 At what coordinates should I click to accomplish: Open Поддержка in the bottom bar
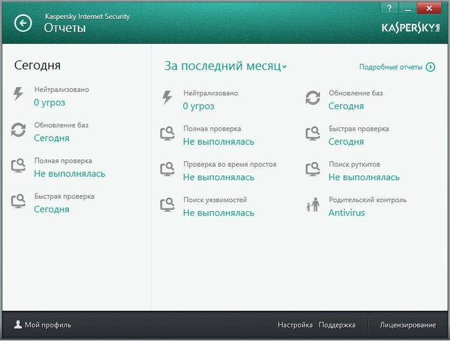337,325
